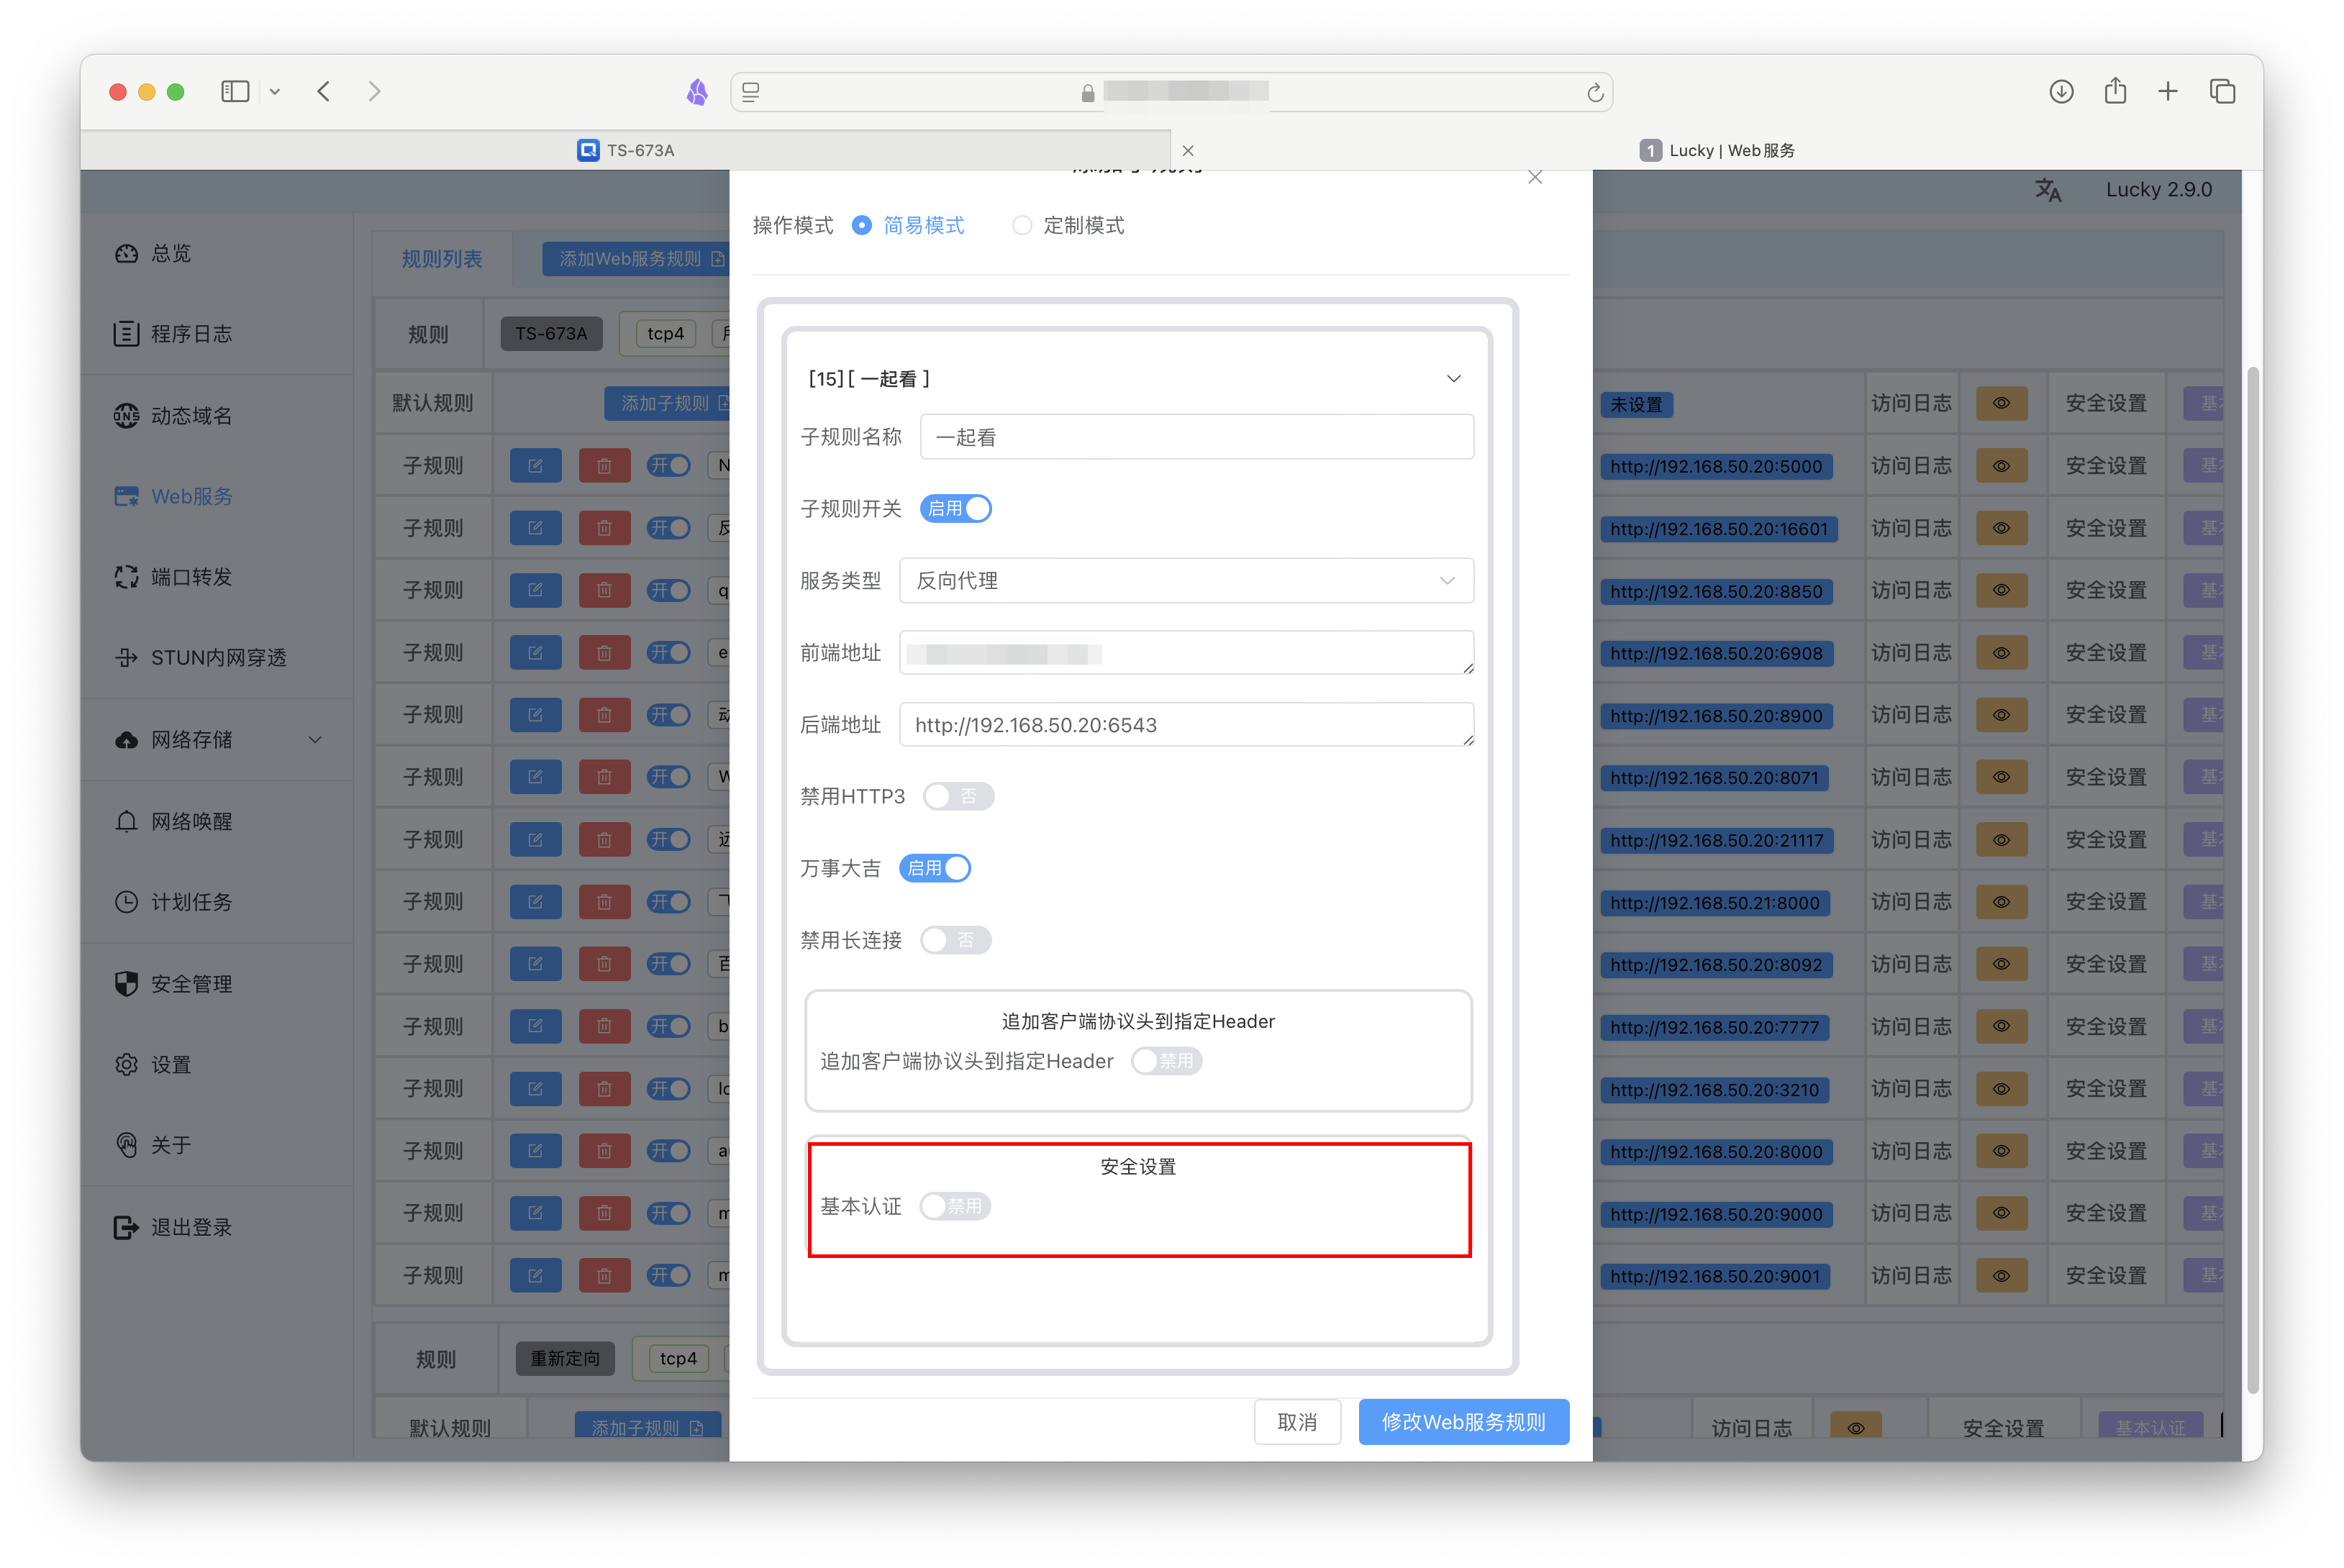This screenshot has width=2344, height=1568.
Task: Click backend link http://192.168.50.20:8071
Action: tap(1714, 778)
